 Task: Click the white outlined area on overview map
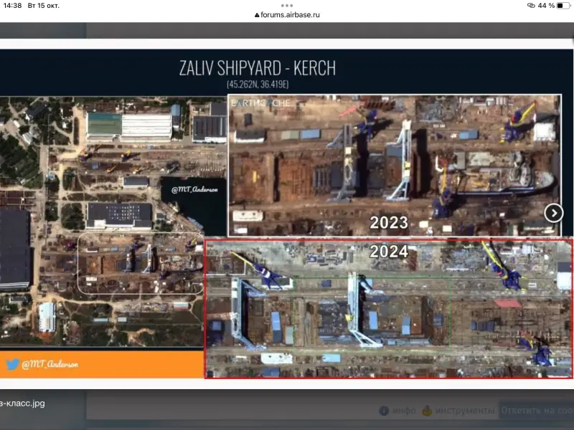click(140, 262)
